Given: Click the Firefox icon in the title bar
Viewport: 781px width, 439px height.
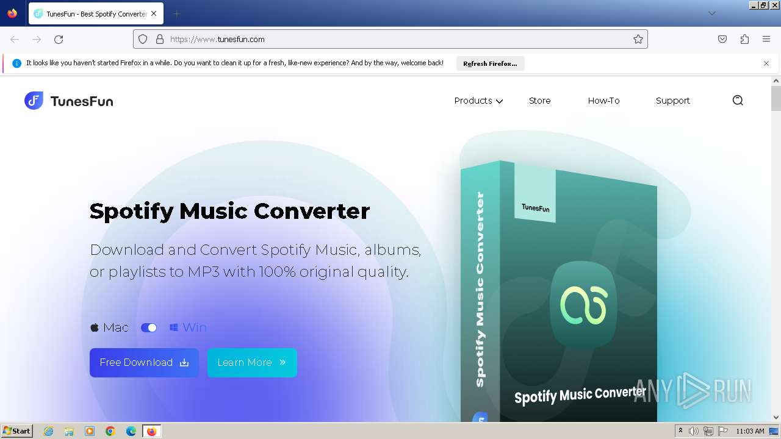Looking at the screenshot, I should click(x=12, y=13).
